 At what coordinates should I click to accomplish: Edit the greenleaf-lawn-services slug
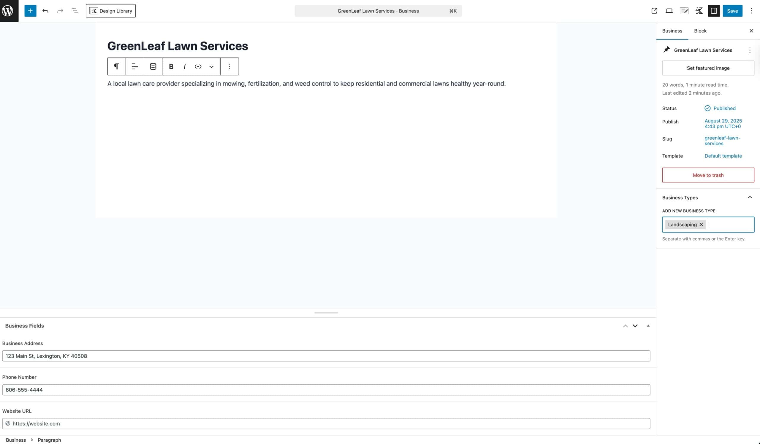click(722, 141)
